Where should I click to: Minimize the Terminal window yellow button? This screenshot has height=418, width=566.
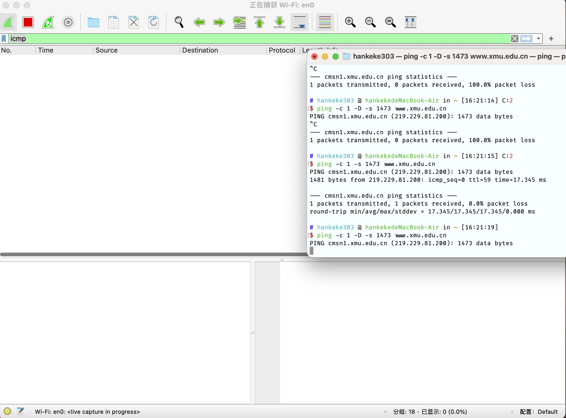pos(325,56)
